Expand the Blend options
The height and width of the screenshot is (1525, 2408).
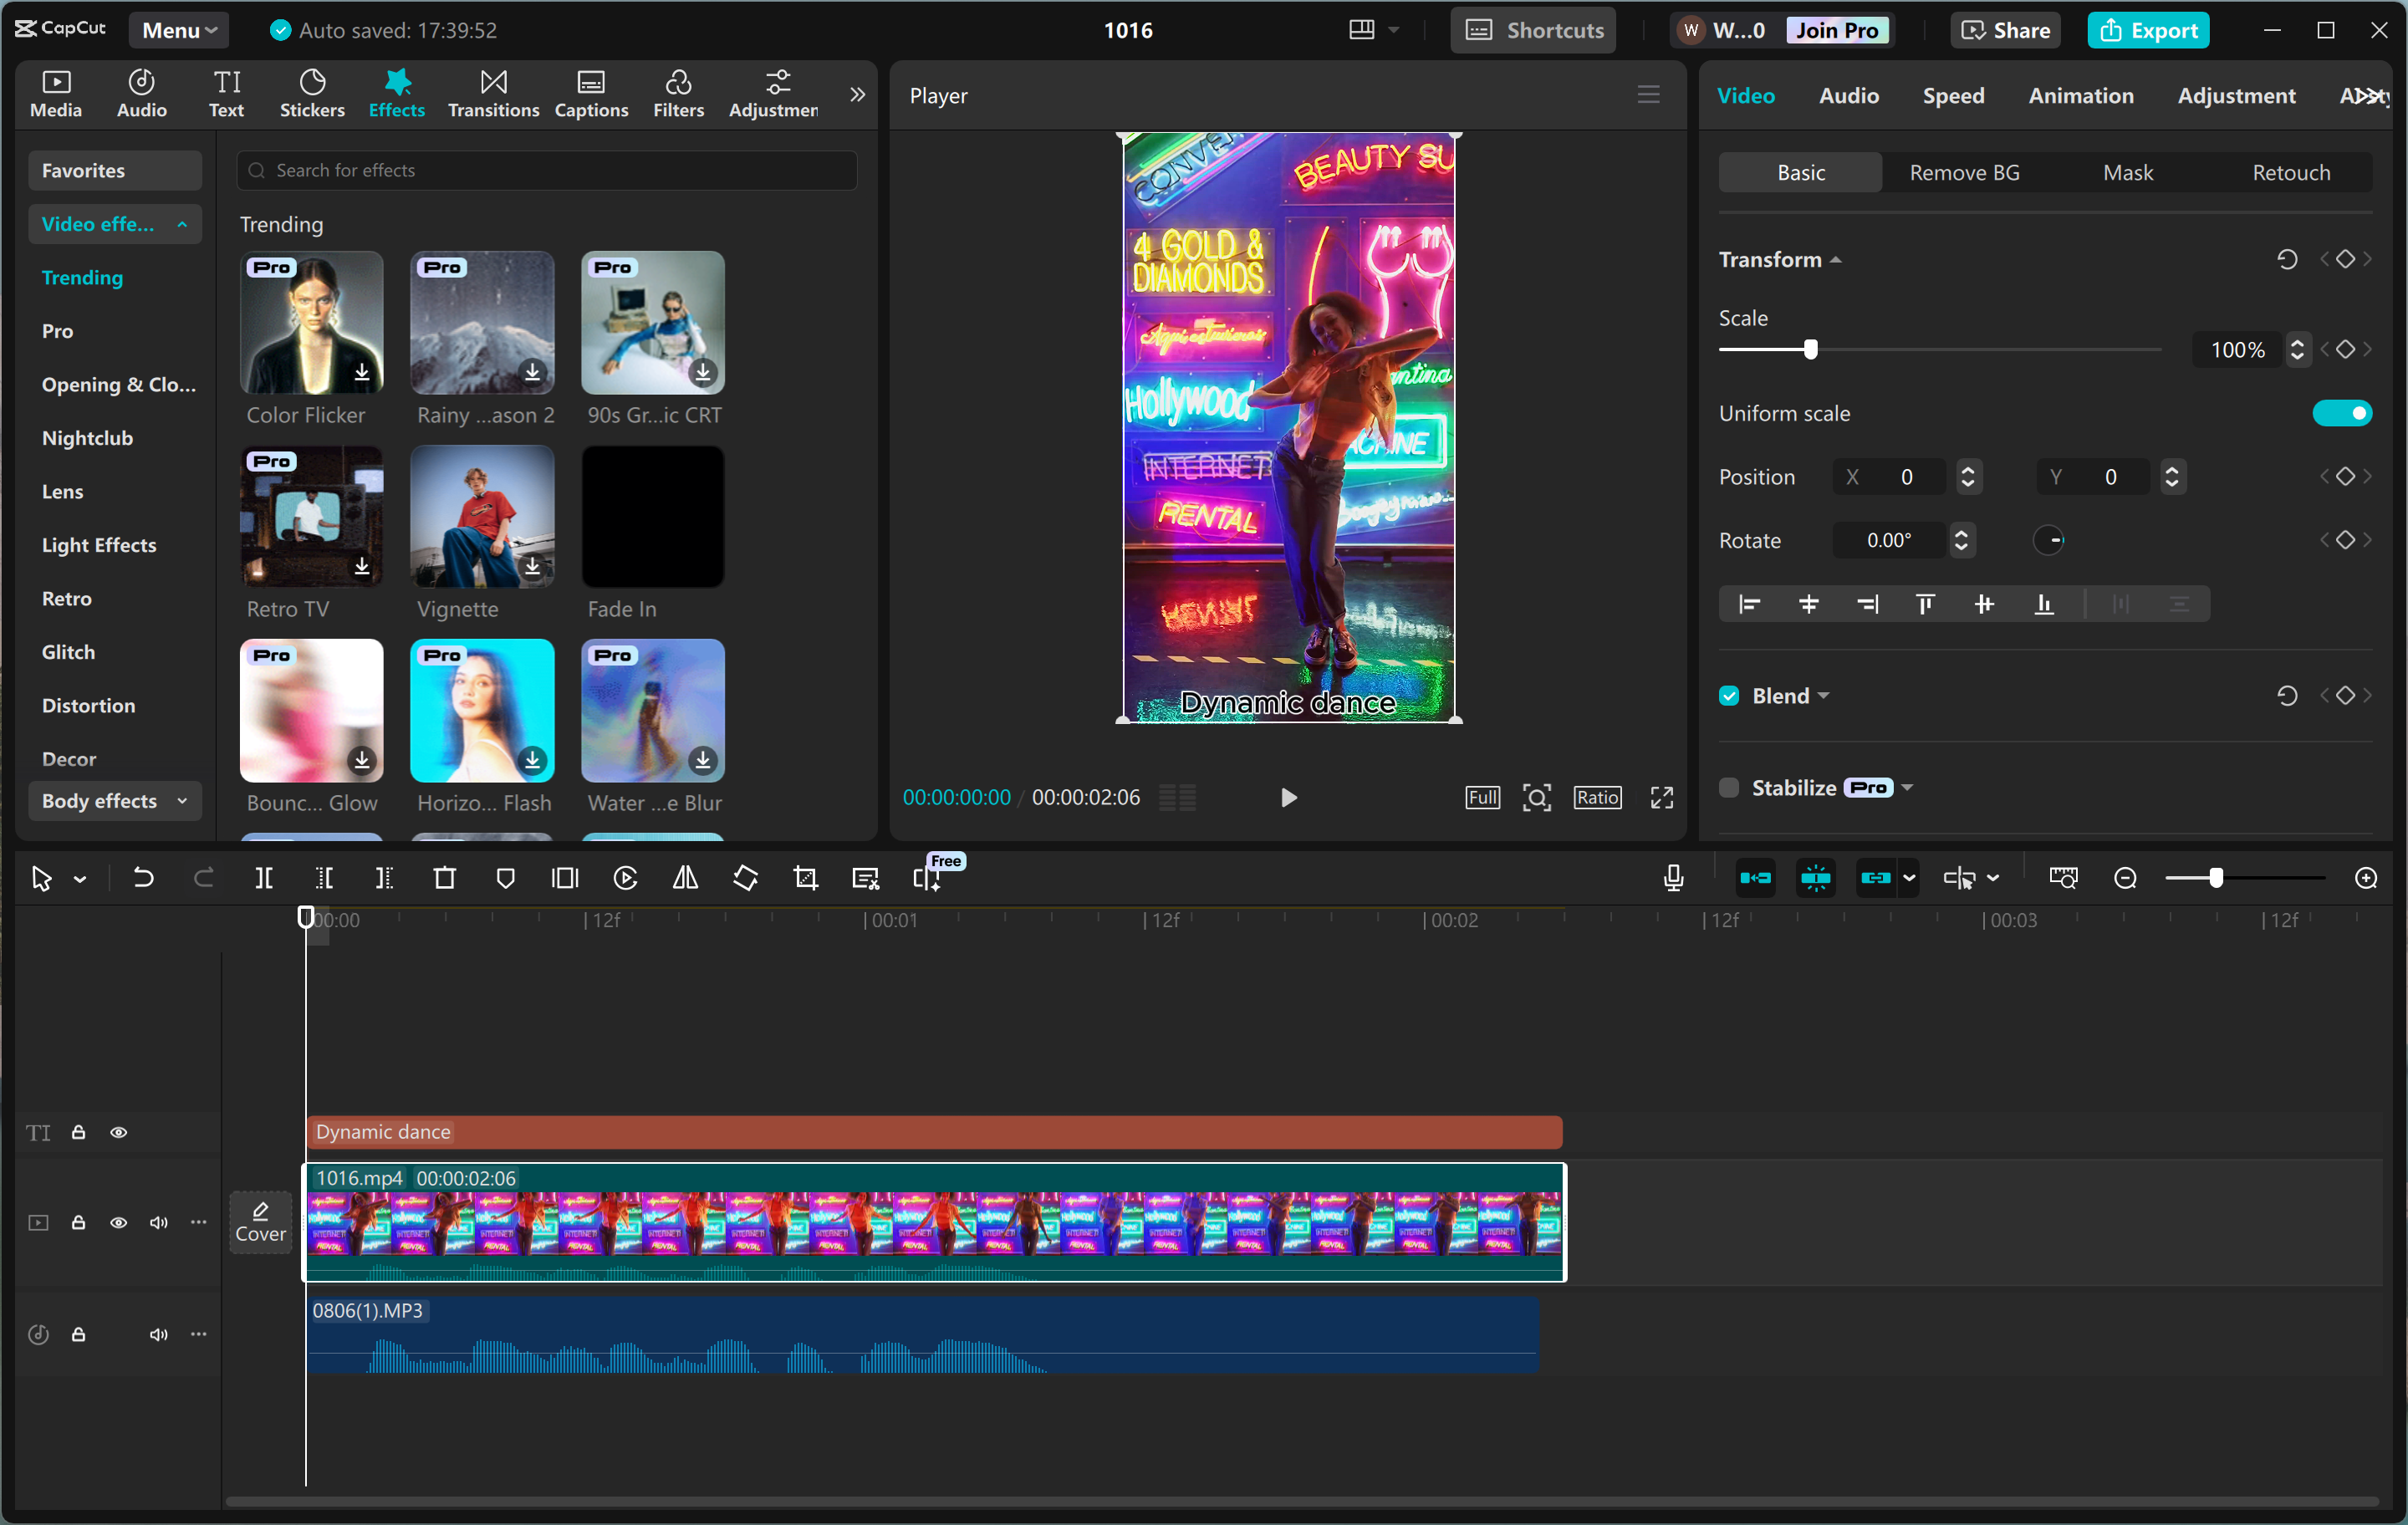pos(1823,695)
